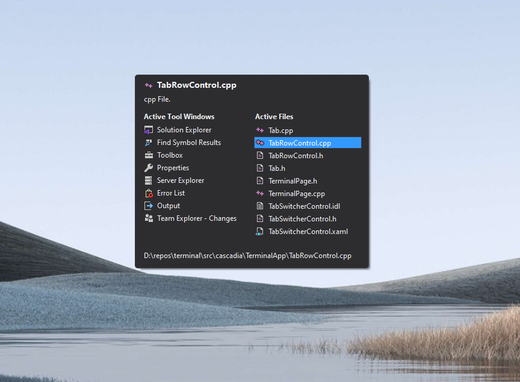Click the Team Explorer people icon
The height and width of the screenshot is (382, 520).
pyautogui.click(x=149, y=218)
